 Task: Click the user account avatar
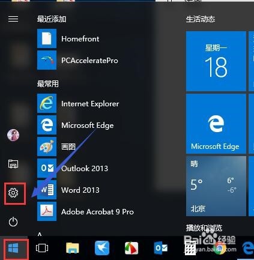click(x=13, y=135)
